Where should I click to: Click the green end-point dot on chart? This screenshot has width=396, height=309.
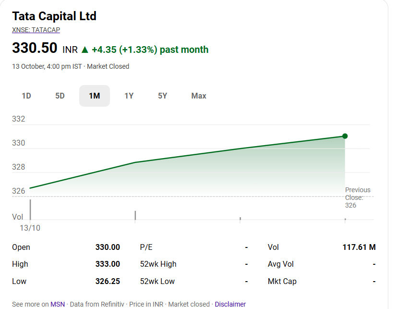(345, 136)
